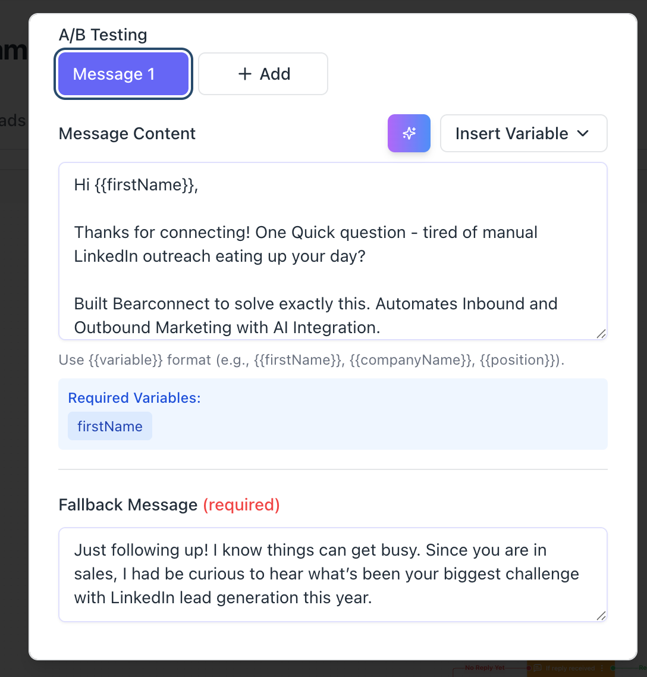
Task: Select the Message 1 variant tab
Action: [124, 74]
